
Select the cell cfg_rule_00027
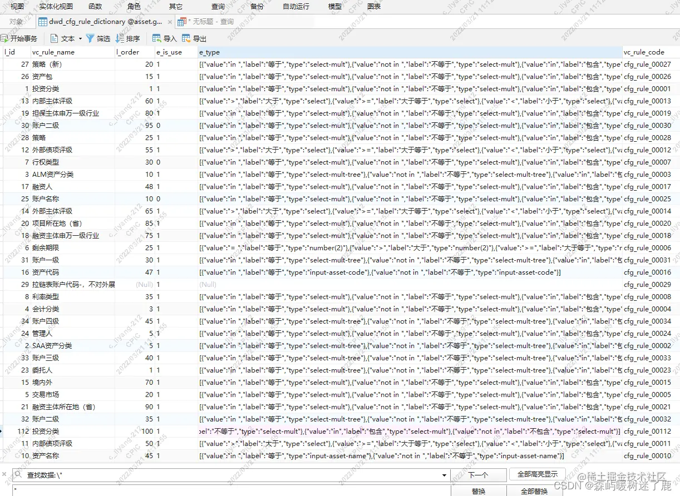coord(651,65)
